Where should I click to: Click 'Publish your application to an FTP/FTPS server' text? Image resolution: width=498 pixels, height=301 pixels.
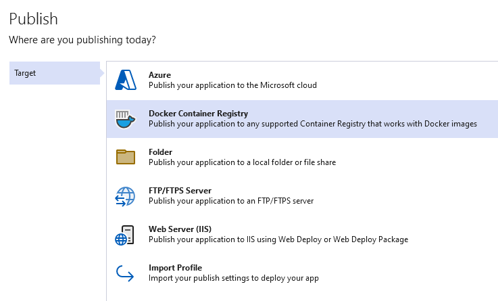(x=231, y=201)
